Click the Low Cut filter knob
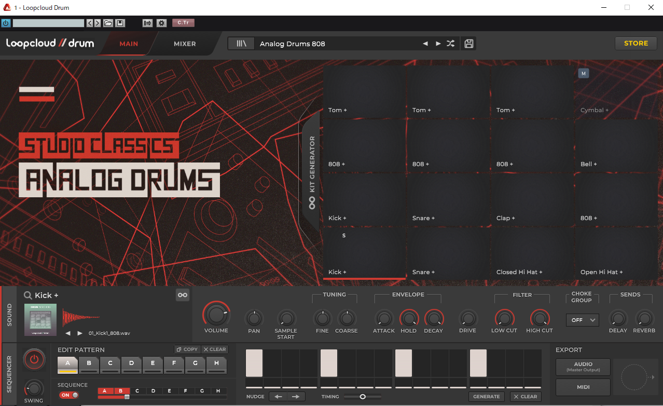The height and width of the screenshot is (406, 663). tap(504, 318)
